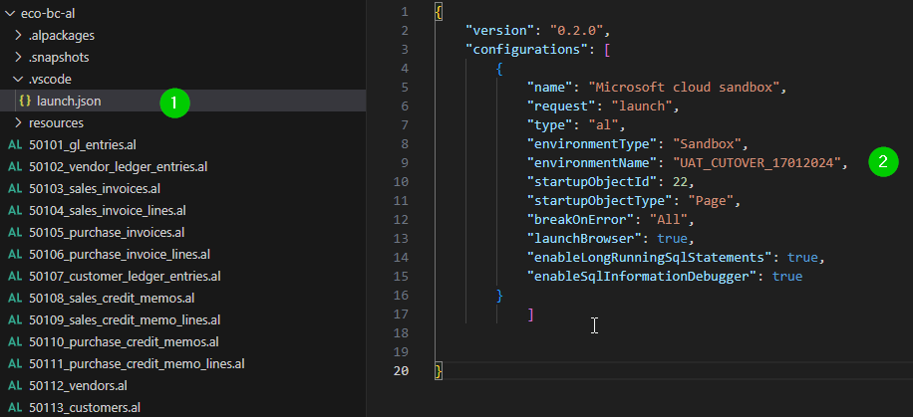913x417 pixels.
Task: Click the "0.2.0" version value
Action: coord(576,30)
